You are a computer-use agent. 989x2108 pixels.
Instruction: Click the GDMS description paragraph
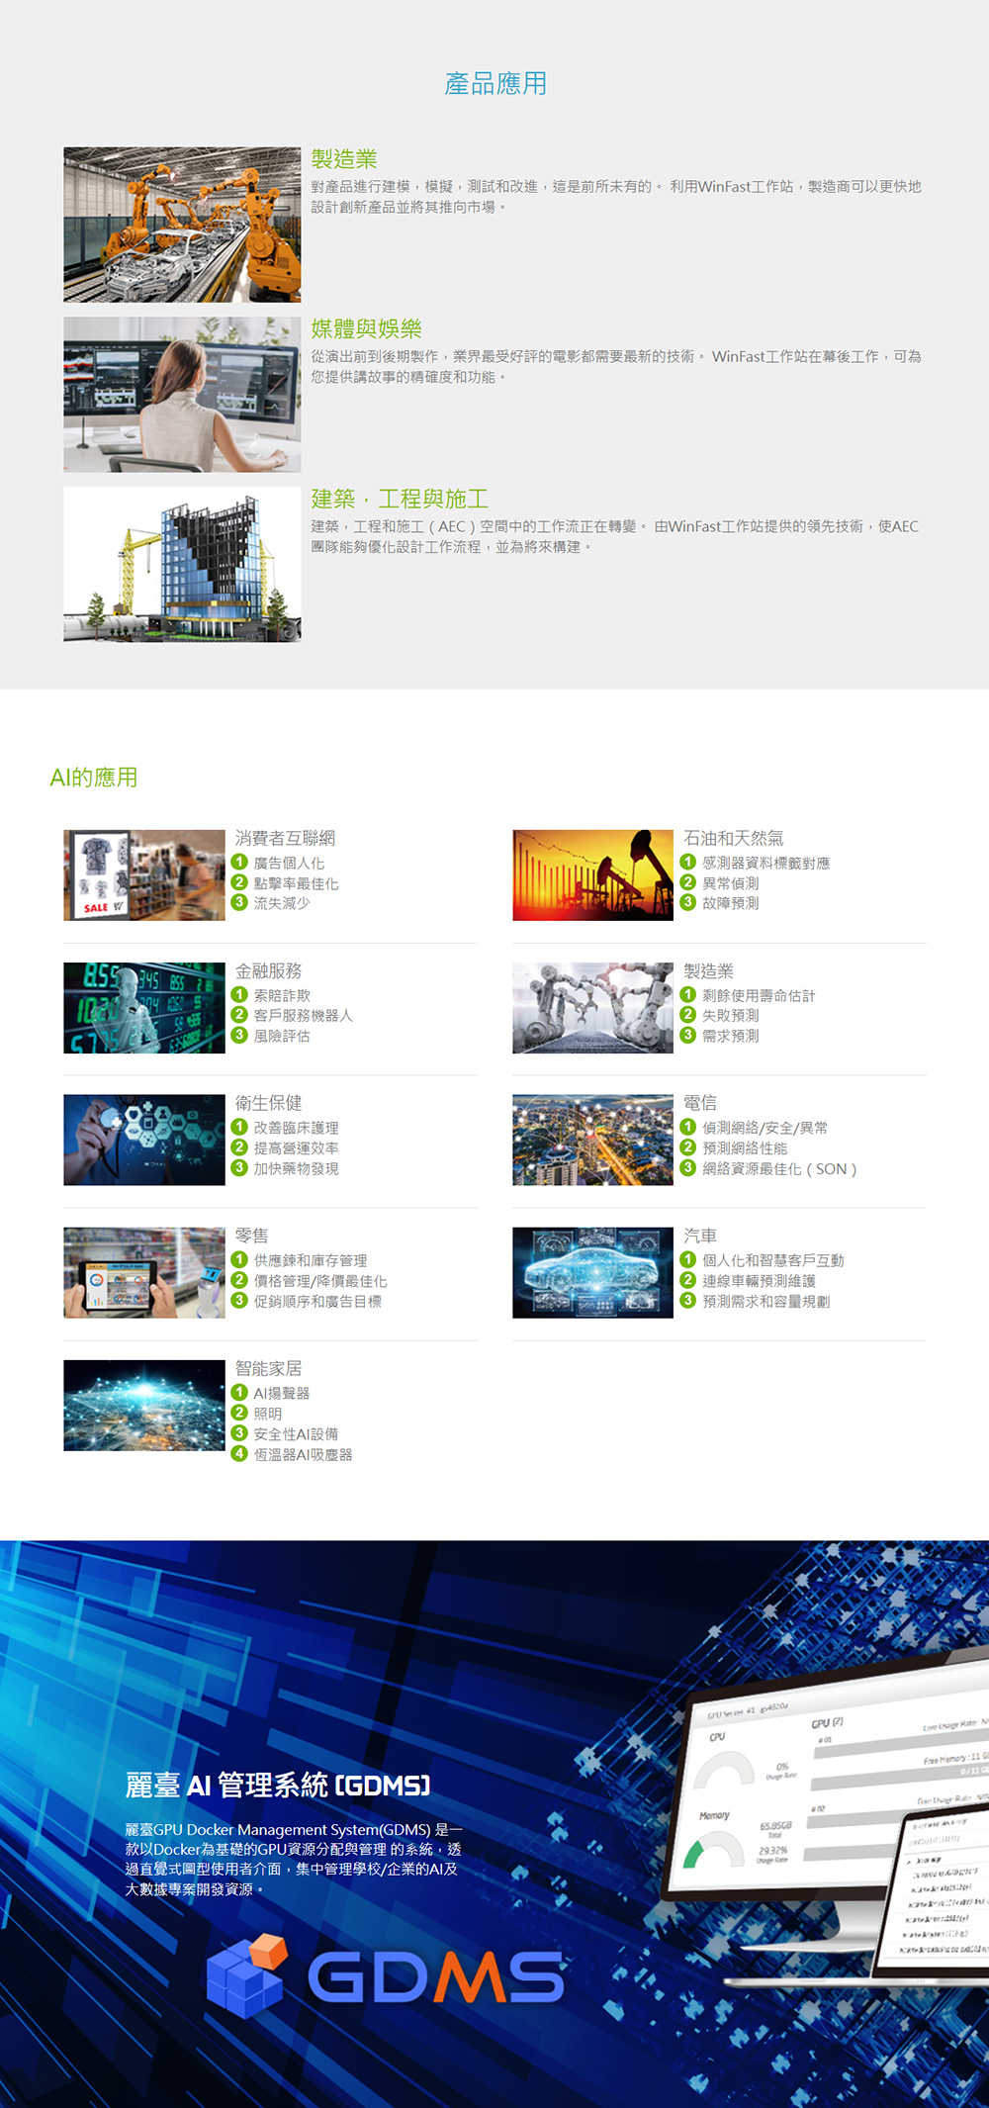(293, 1860)
